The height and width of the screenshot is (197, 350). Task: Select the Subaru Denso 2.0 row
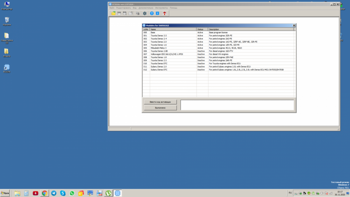tap(218, 67)
